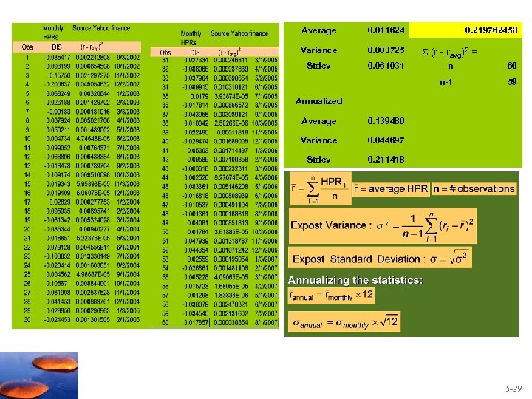Click the slide number 5-29

514,389
